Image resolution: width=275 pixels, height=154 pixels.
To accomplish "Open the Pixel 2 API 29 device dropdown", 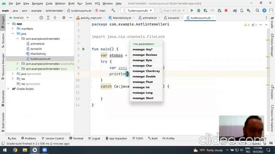I will point(172,10).
